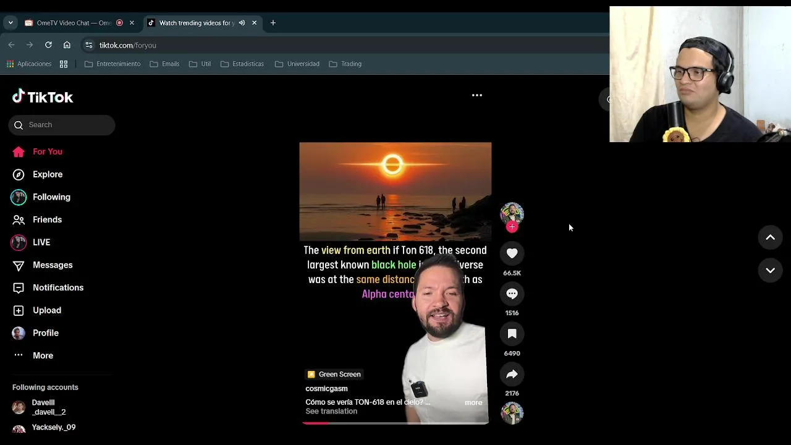Click the 1516 comments count

pyautogui.click(x=512, y=313)
